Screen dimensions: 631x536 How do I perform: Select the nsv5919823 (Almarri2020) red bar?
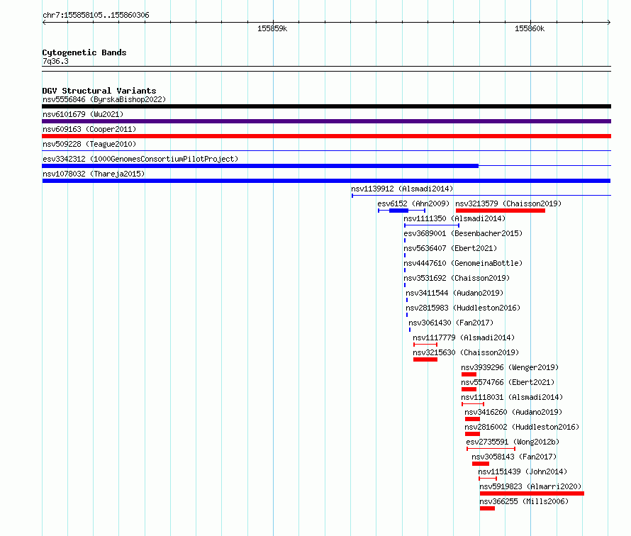pyautogui.click(x=532, y=493)
